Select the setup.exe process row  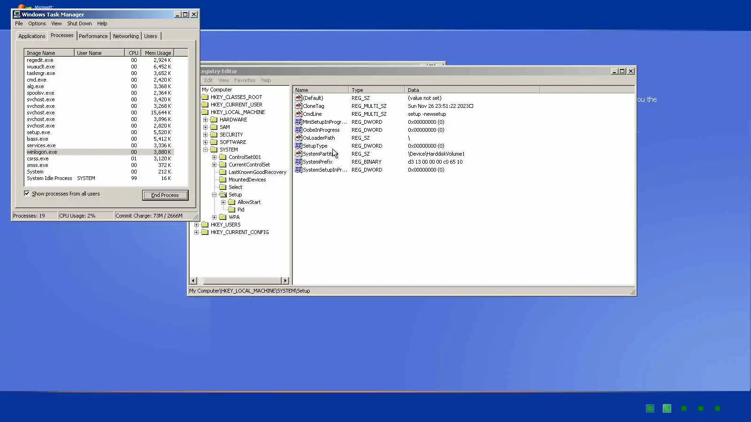(x=99, y=132)
